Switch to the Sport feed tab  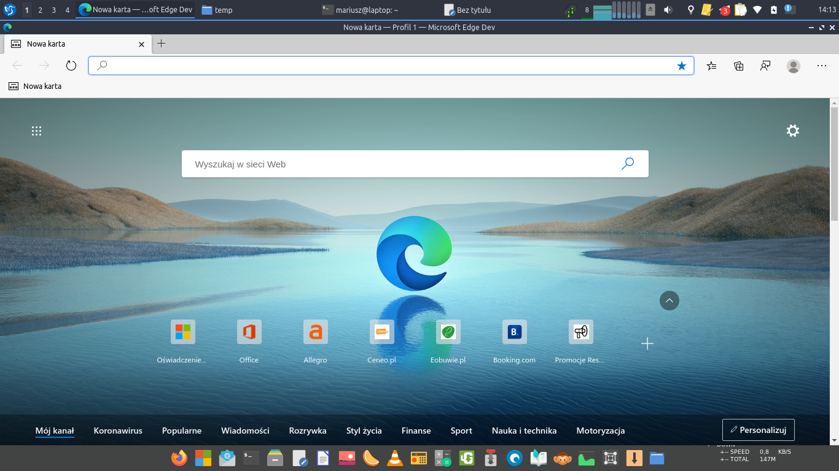coord(461,431)
